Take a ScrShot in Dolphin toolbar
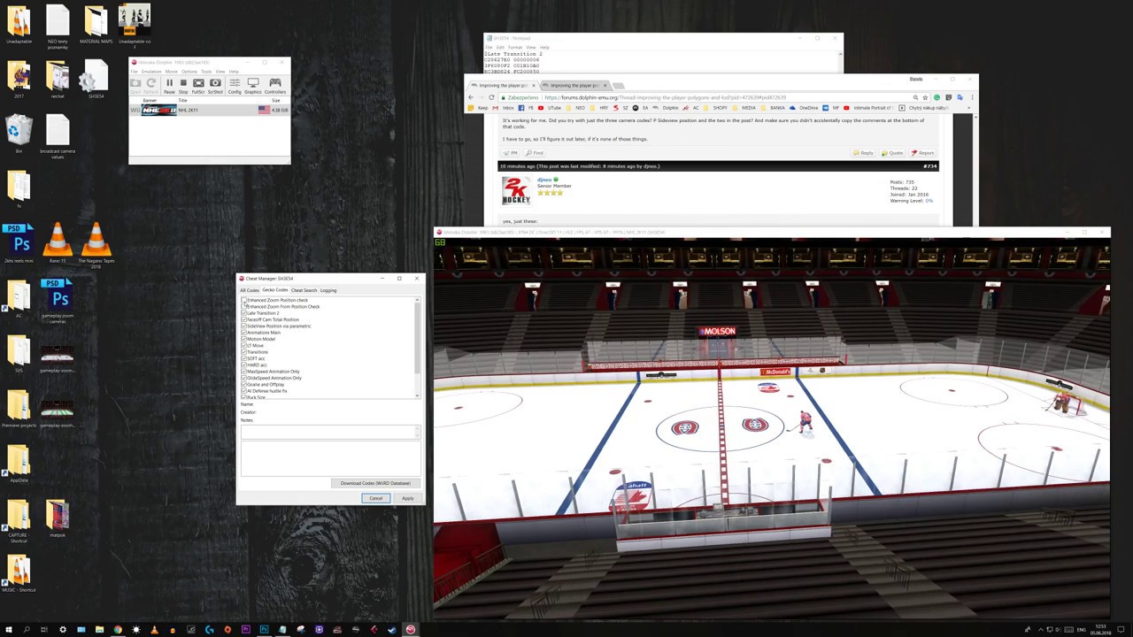Screen dimensions: 1133x637 coord(215,86)
